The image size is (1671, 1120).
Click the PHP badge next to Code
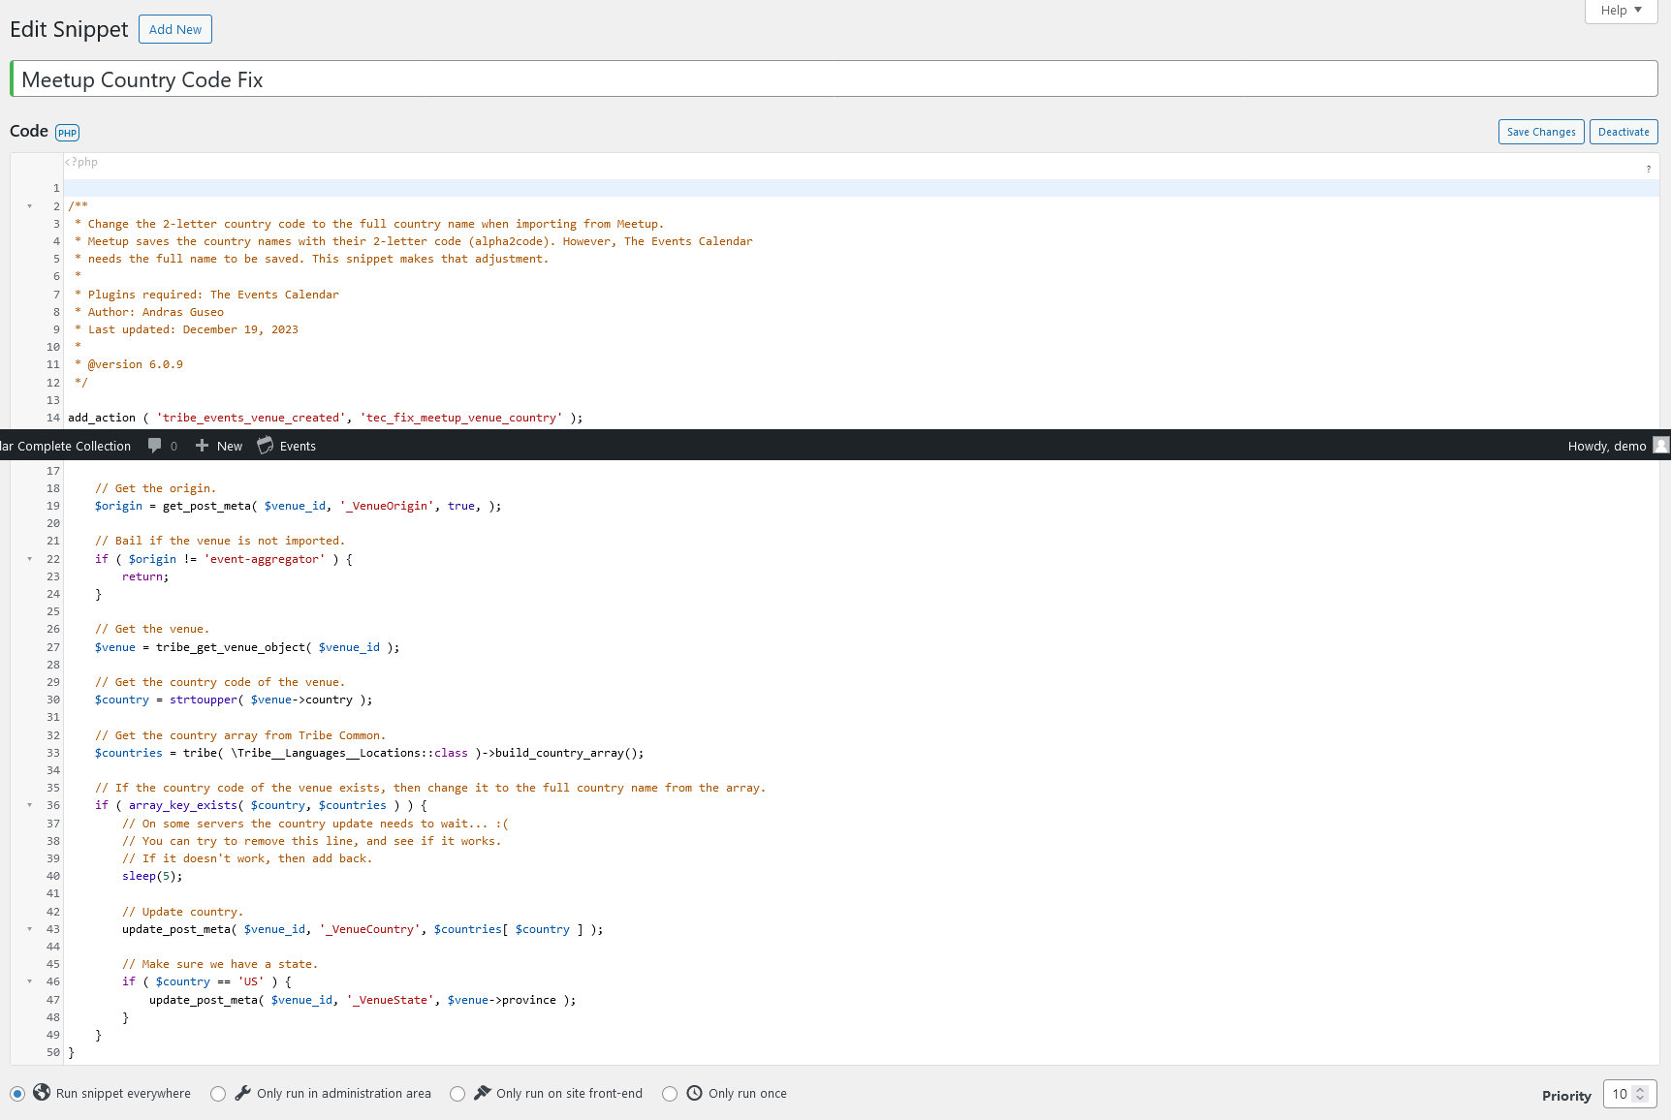click(x=67, y=133)
